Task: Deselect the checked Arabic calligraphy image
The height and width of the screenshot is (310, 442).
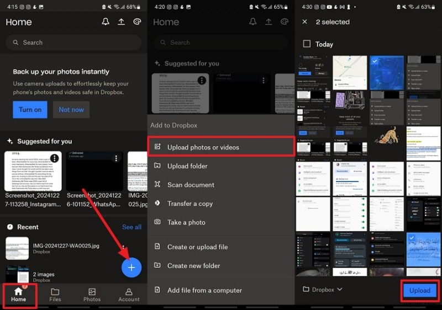Action: point(423,249)
